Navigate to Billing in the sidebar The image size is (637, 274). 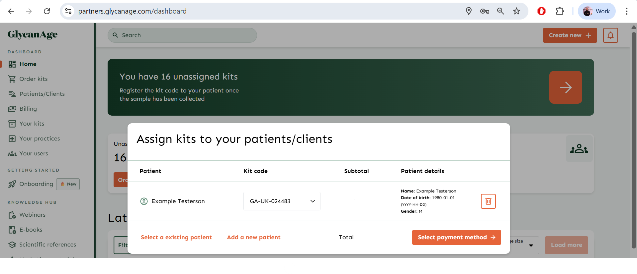coord(28,109)
